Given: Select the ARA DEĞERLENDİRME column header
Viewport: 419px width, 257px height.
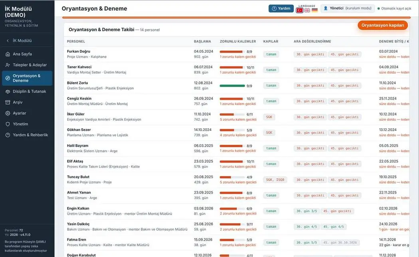Looking at the screenshot, I should [312, 42].
